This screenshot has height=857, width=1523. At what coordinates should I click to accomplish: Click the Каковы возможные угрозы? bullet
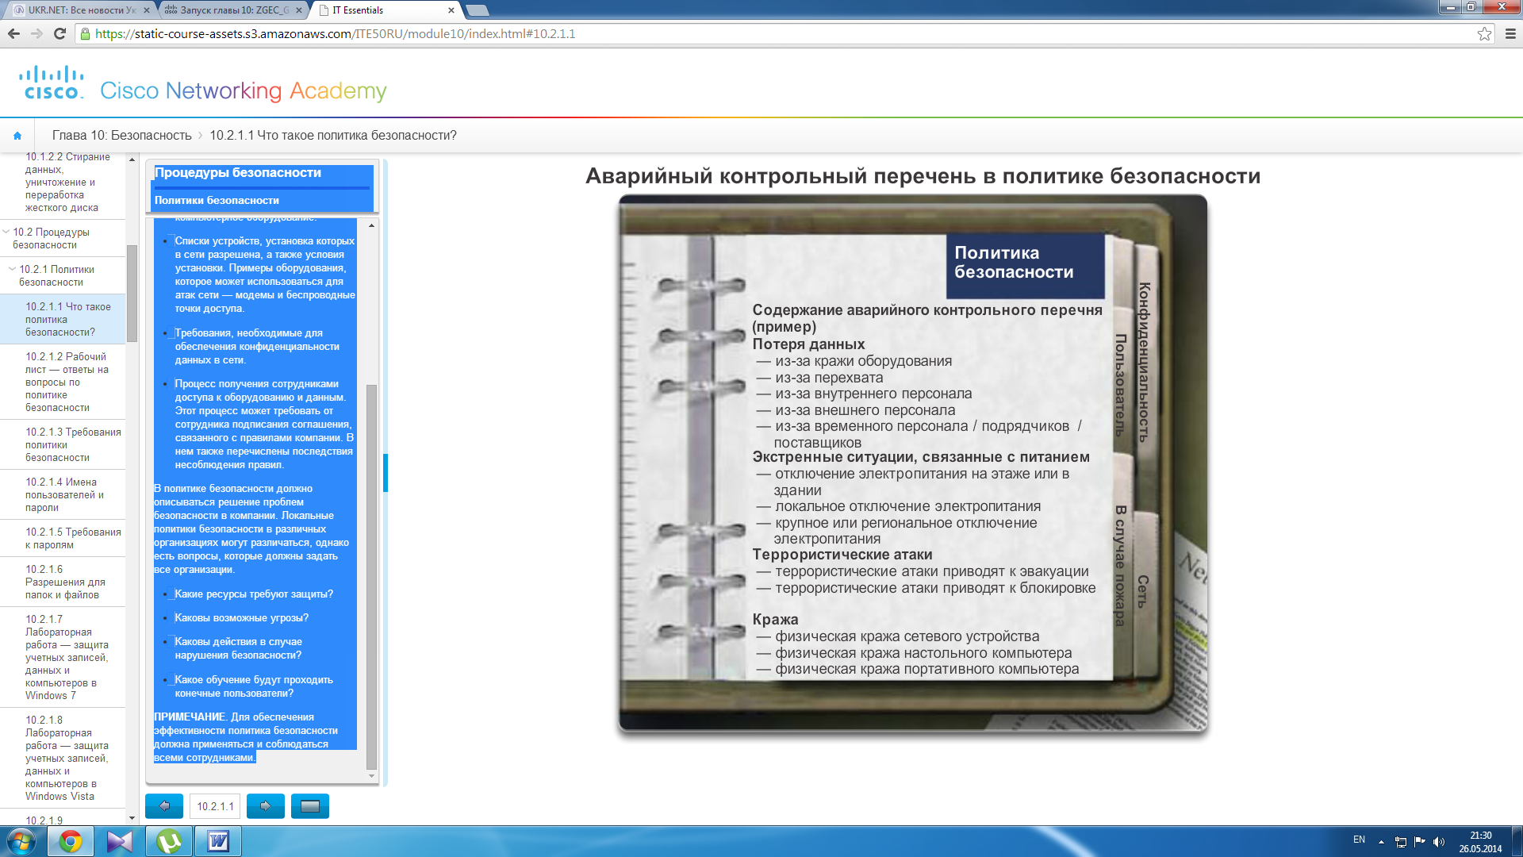(x=242, y=618)
